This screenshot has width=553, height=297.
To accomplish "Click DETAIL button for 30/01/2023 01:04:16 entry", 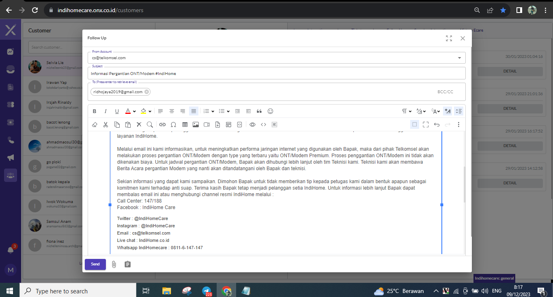I will click(510, 71).
